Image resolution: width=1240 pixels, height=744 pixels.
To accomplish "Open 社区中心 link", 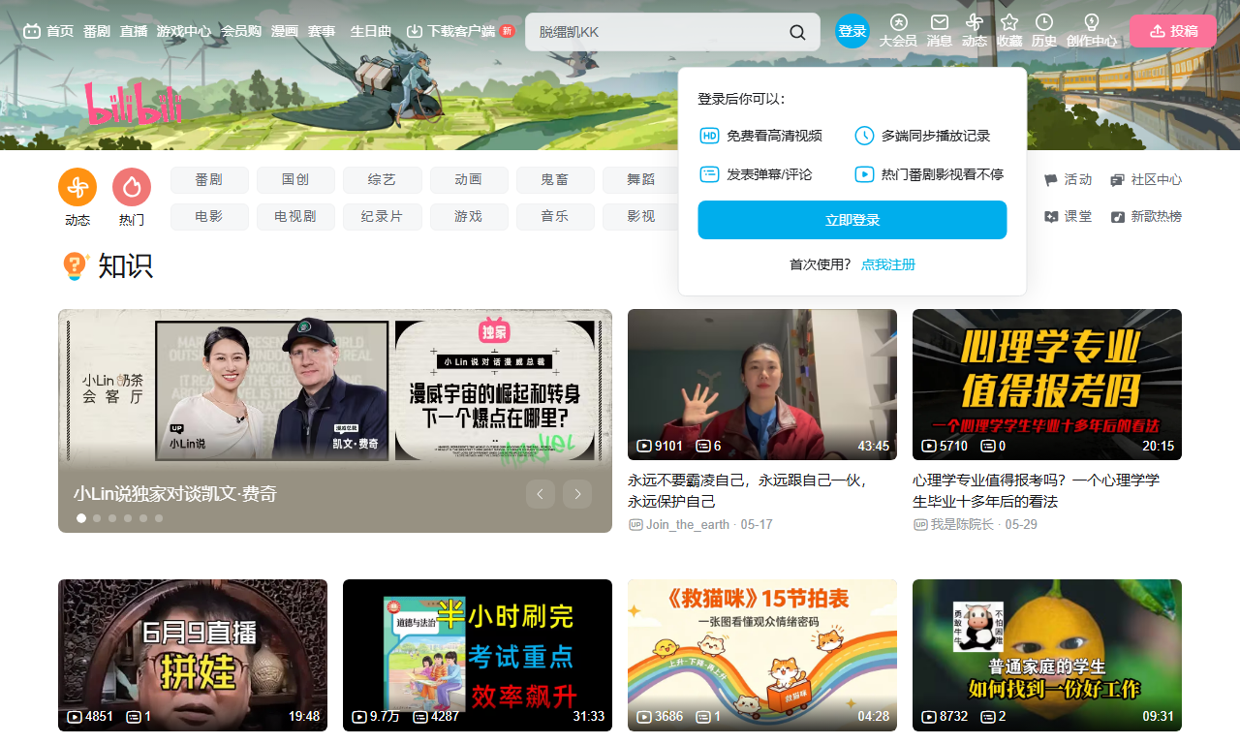I will [x=1146, y=180].
